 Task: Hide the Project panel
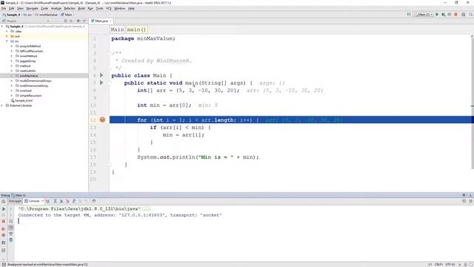tap(84, 21)
